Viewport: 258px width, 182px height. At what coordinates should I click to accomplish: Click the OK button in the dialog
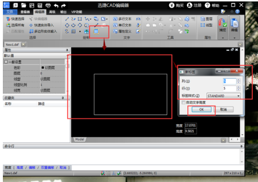(x=202, y=109)
